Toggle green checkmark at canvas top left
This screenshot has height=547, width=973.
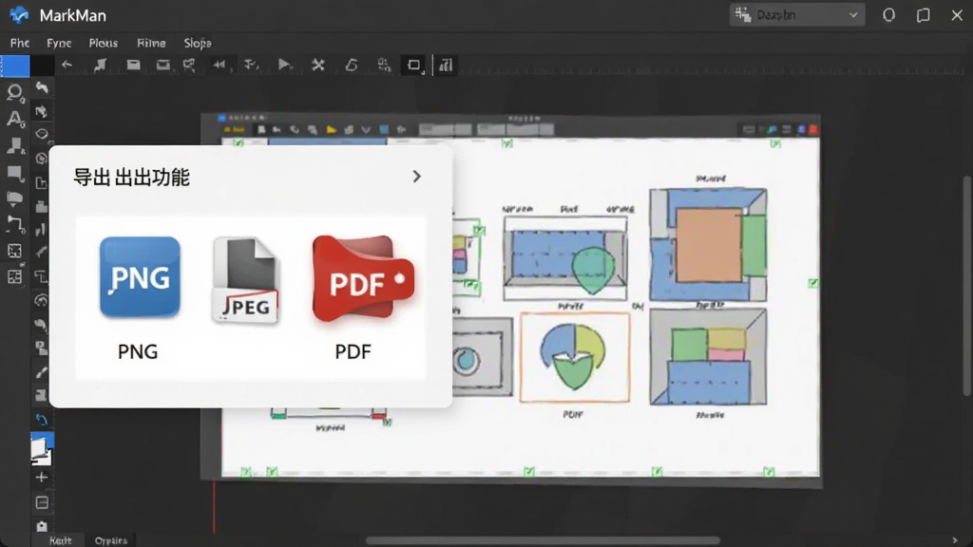(238, 142)
